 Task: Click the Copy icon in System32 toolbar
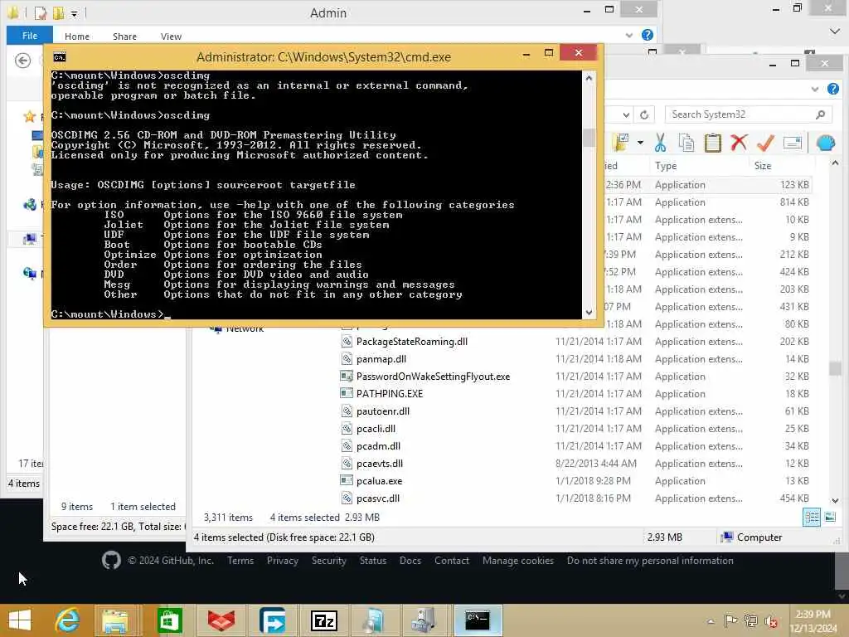686,143
